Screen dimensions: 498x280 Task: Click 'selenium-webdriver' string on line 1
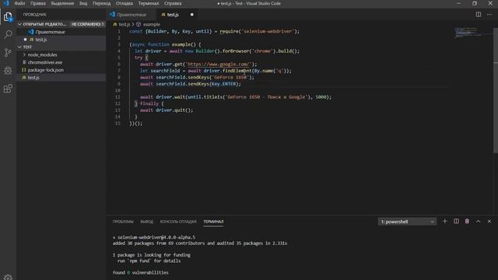click(268, 31)
